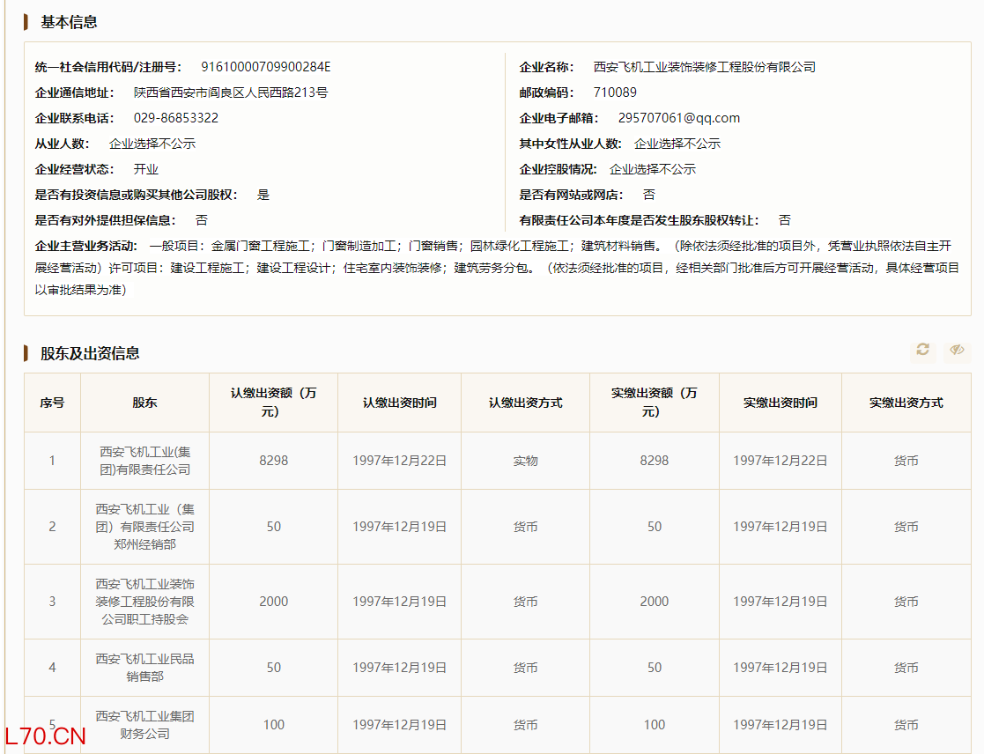Click the 从业人数 value 企业选择不公示

(152, 144)
